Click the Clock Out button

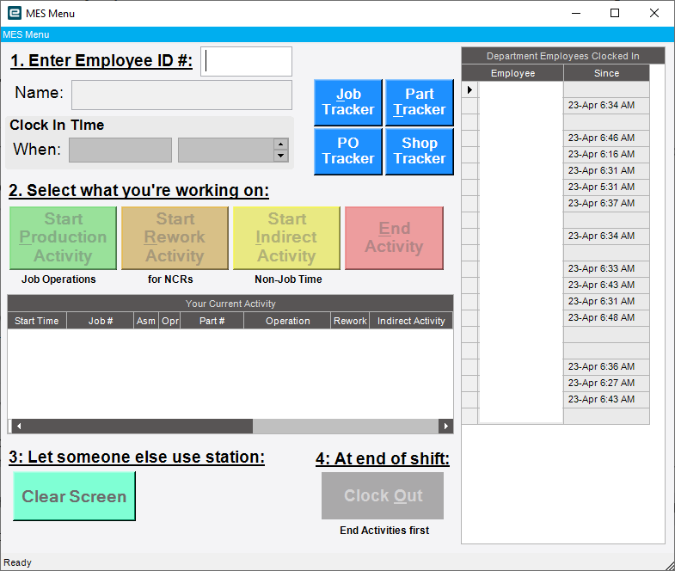[383, 495]
